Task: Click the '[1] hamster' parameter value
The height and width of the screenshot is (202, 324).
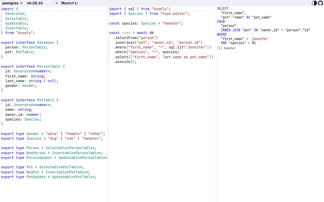Action: 226,48
